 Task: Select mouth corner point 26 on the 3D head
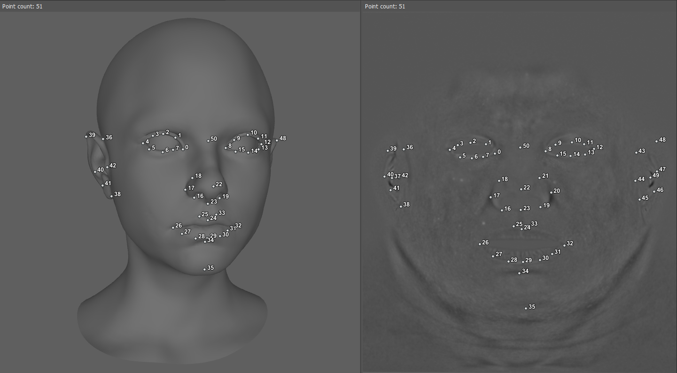tap(172, 228)
